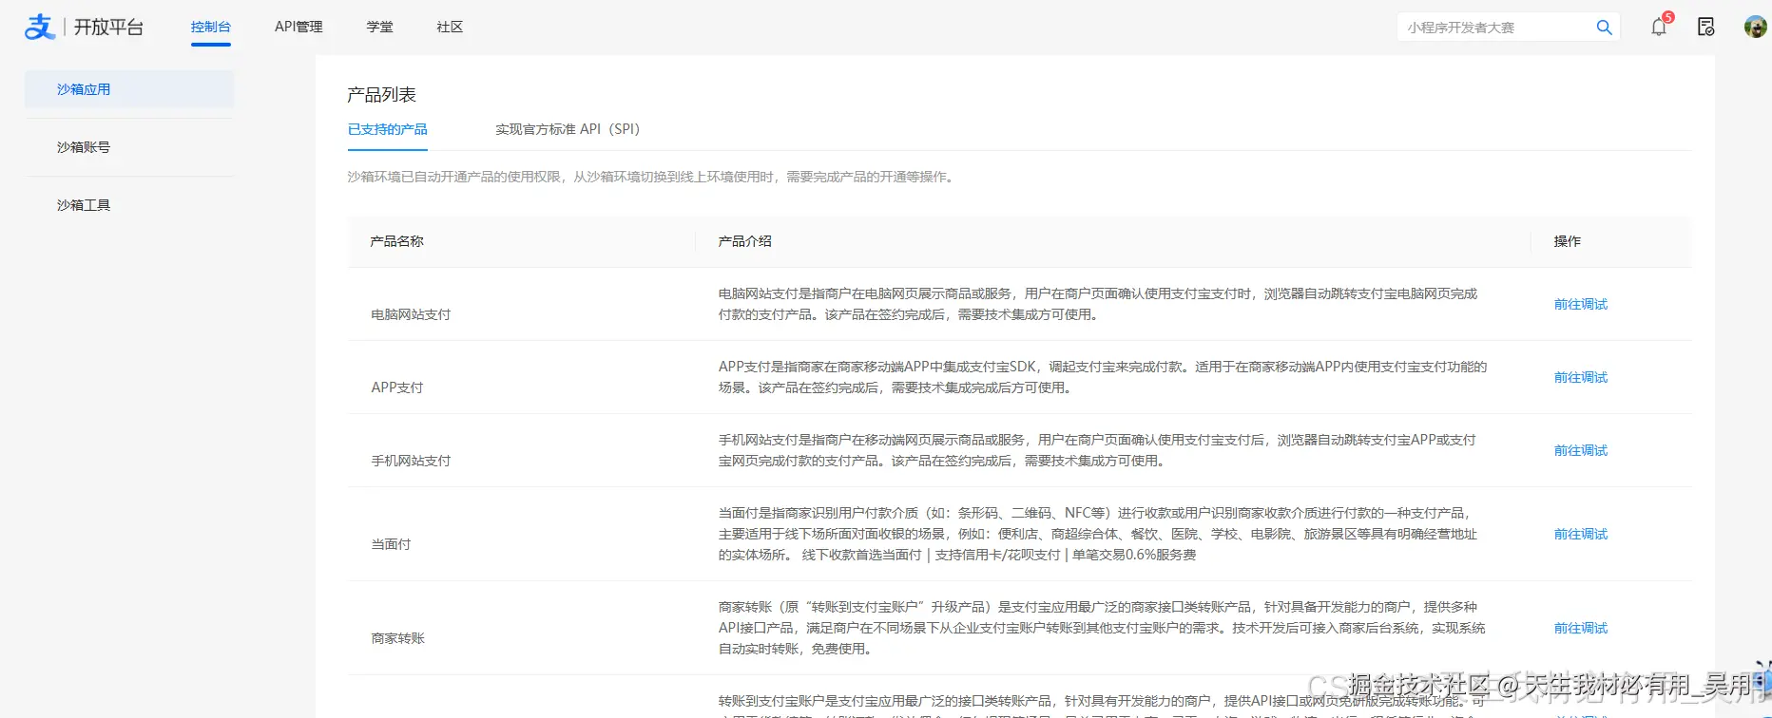
Task: Click the 商家转账 description text
Action: click(1101, 628)
